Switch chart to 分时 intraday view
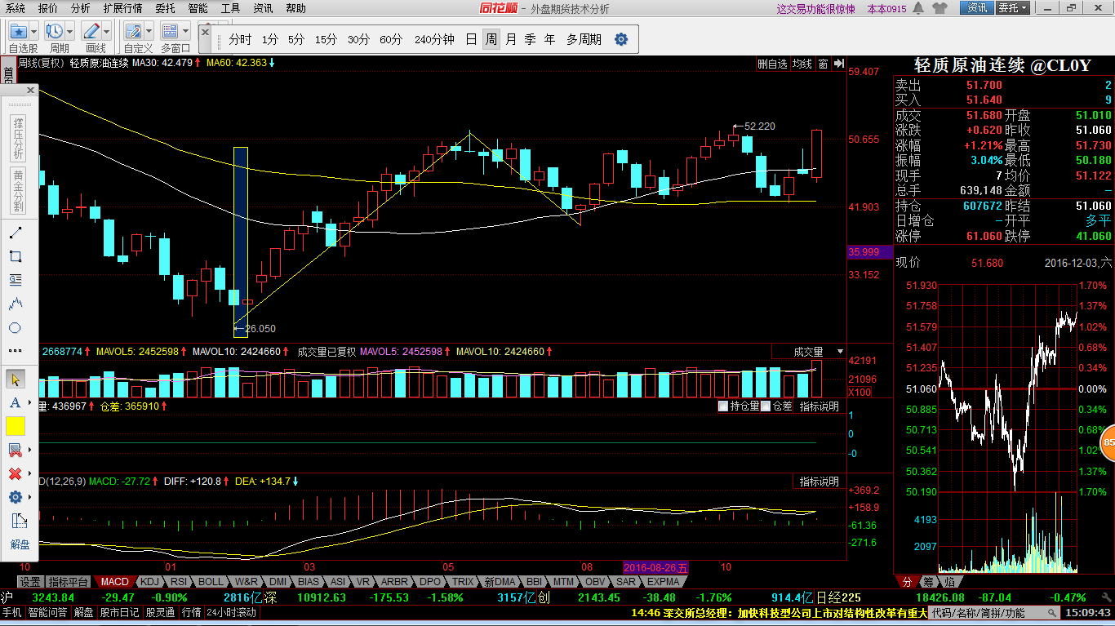 tap(240, 39)
